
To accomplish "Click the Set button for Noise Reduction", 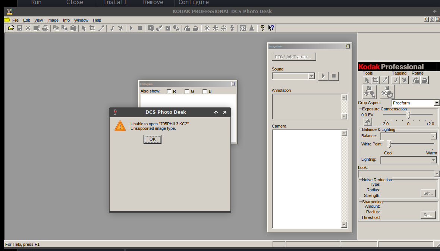I will point(428,194).
